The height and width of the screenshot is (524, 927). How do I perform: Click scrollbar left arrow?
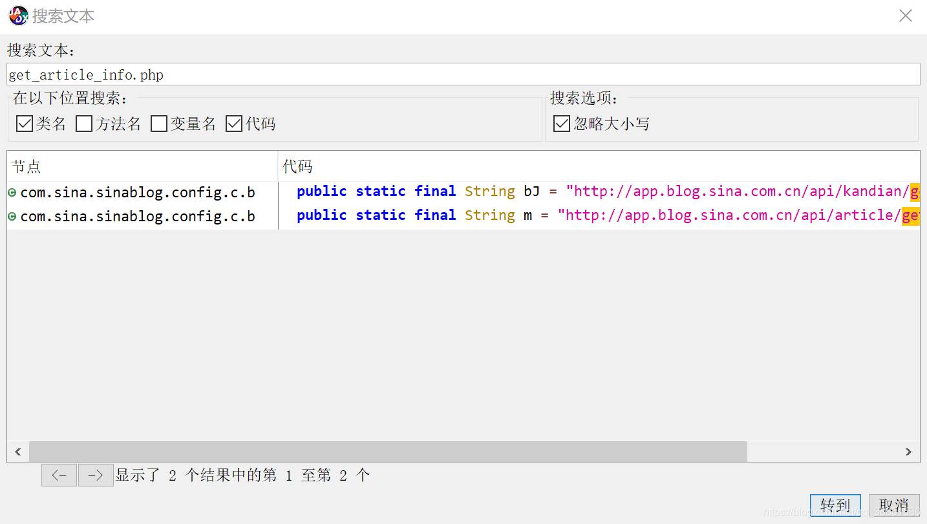click(17, 452)
